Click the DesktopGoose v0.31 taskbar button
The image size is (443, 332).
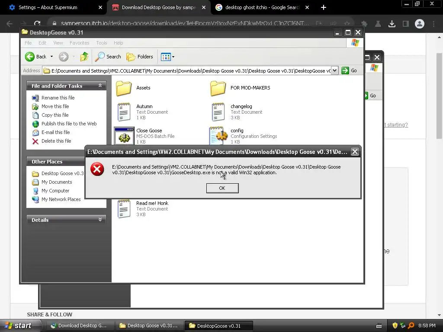point(218,326)
